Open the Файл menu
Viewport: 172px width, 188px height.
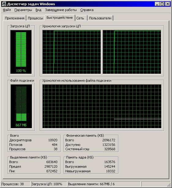7,10
